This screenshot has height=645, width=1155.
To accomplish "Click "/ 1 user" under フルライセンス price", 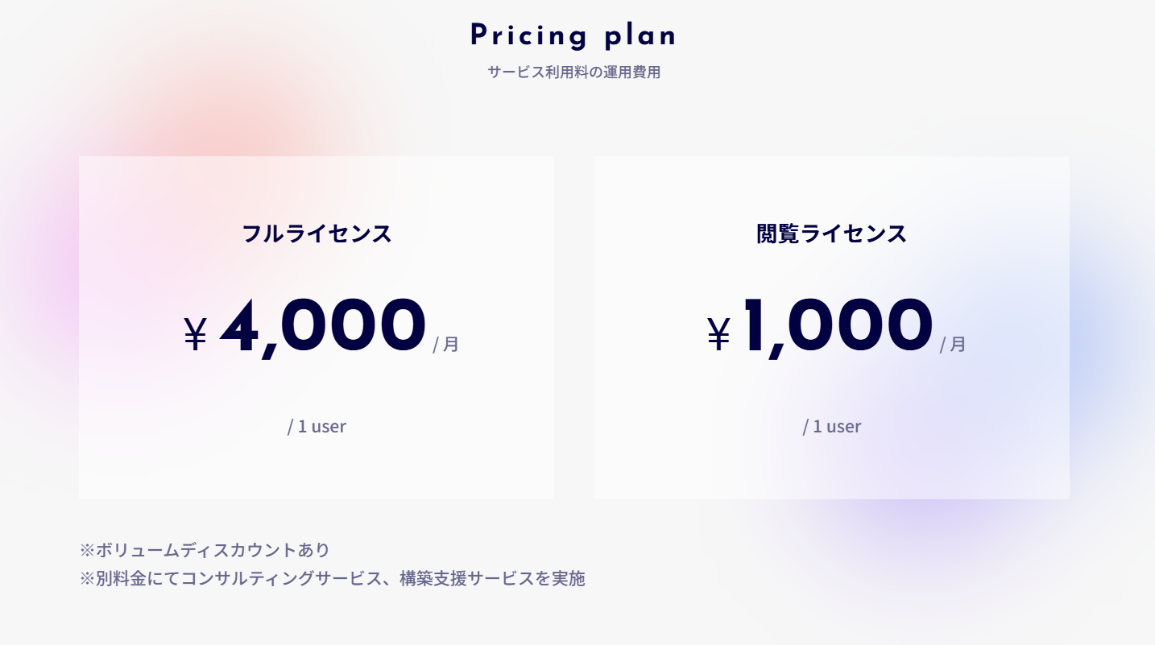I will tap(317, 426).
